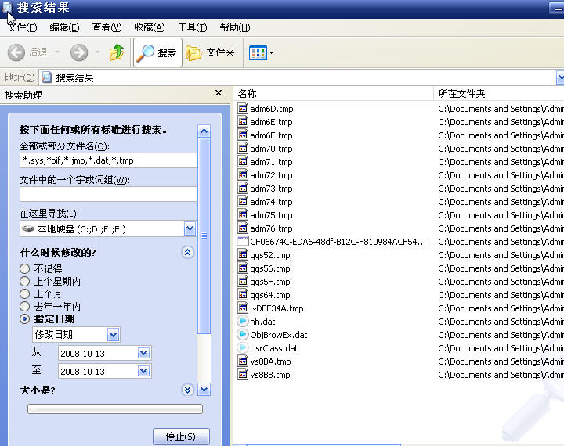
Task: Click the Back navigation arrow icon
Action: 16,52
